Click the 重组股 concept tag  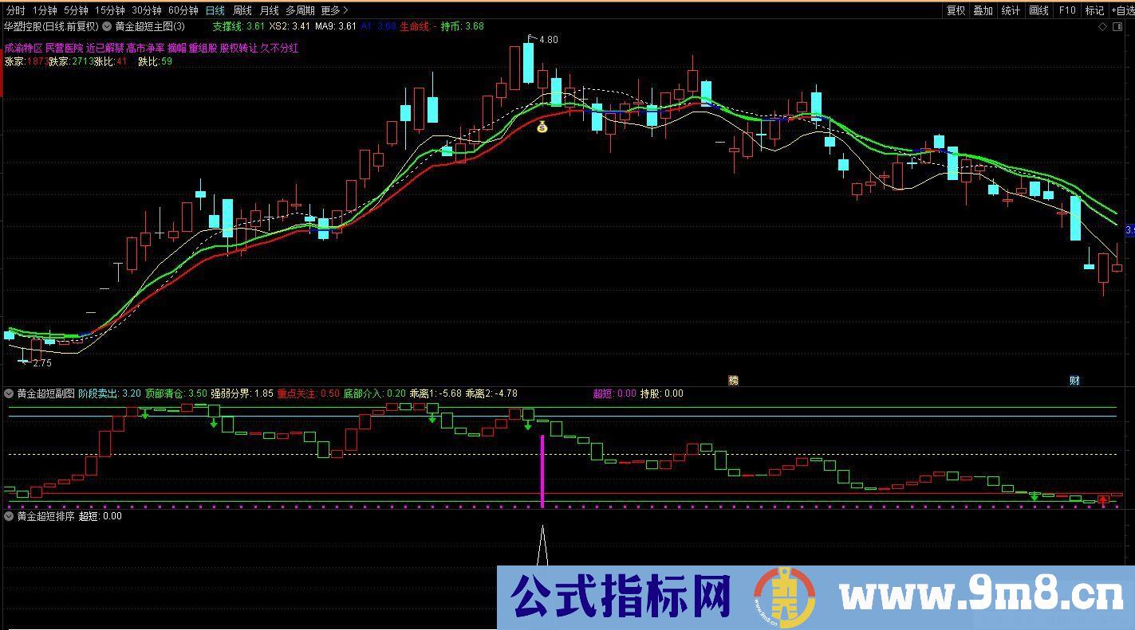tap(203, 49)
